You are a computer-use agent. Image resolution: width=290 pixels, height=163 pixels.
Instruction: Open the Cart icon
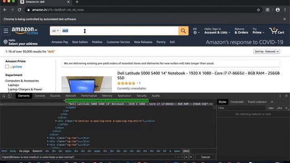click(x=276, y=31)
